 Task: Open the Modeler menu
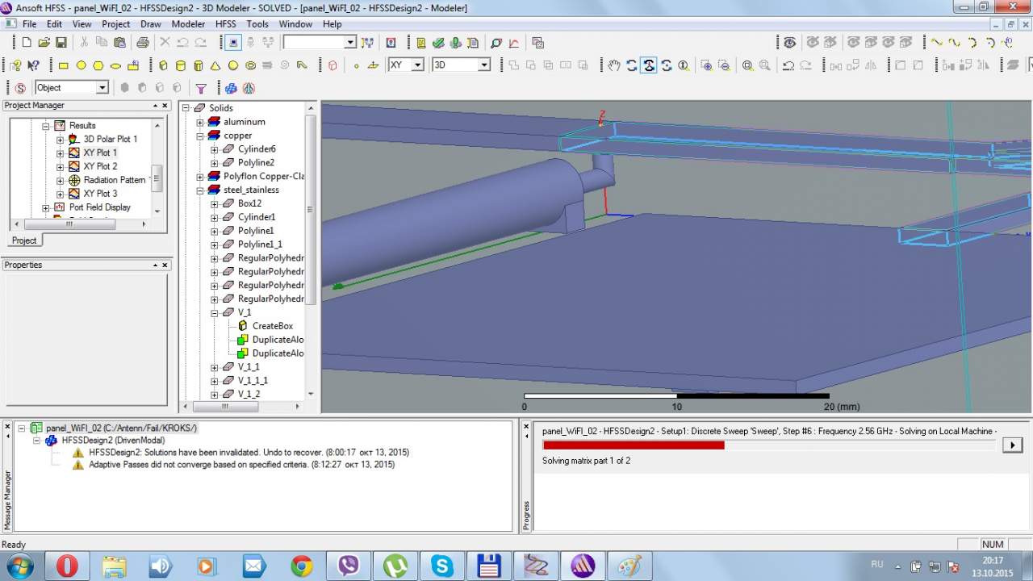coord(188,24)
